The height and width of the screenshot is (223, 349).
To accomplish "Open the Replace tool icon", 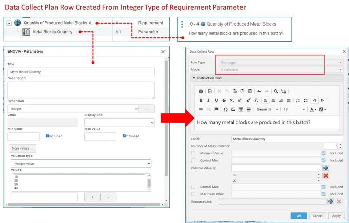I will point(284,92).
